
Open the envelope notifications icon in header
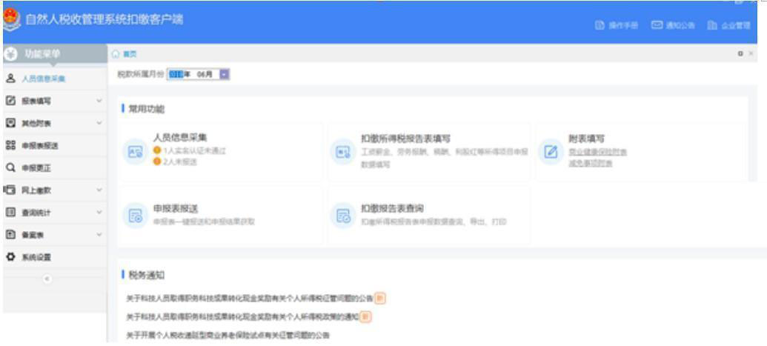click(657, 25)
